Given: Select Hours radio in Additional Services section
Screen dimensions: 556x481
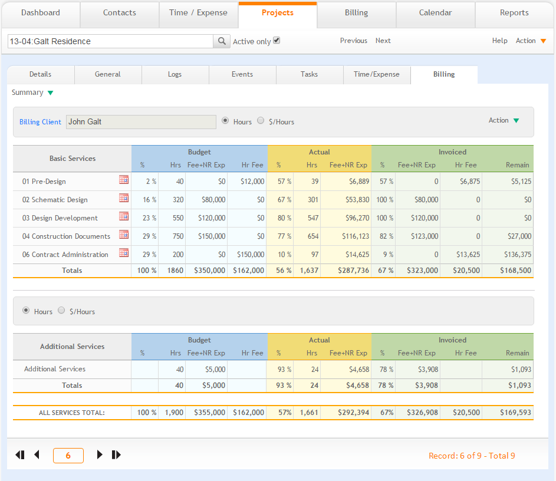Looking at the screenshot, I should tap(26, 311).
